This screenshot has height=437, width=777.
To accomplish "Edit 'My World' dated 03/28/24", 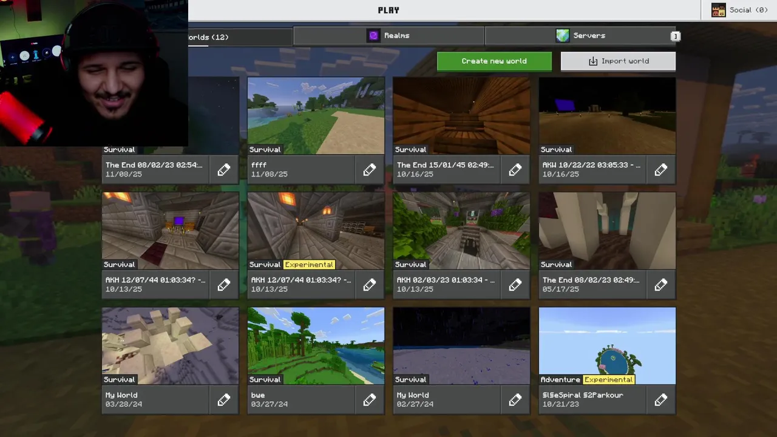I will [224, 400].
